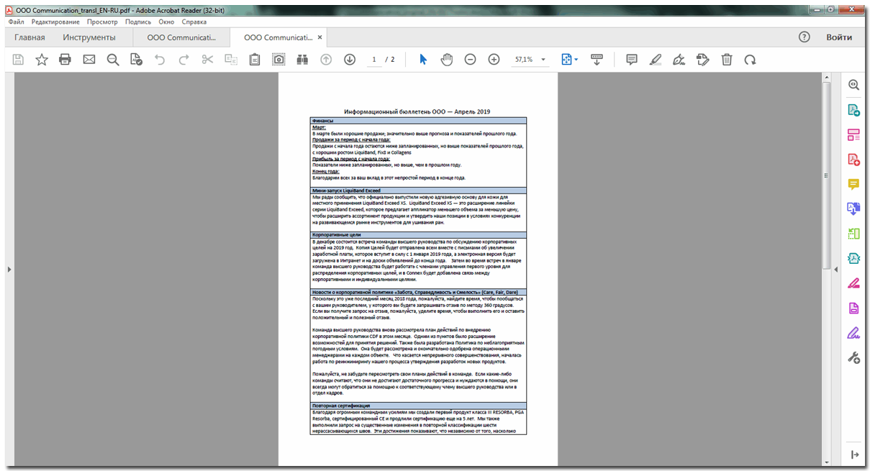
Task: Expand the left navigation pane
Action: (8, 269)
